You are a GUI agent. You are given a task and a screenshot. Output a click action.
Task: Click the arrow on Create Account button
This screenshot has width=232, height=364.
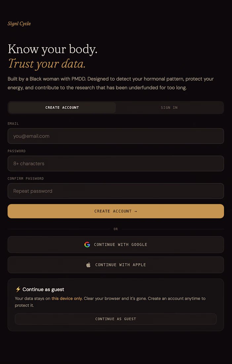click(136, 211)
